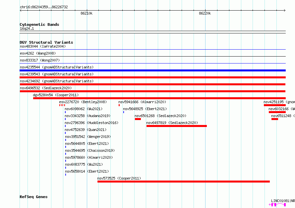Click the blue tick under nsv6083775
295x208 pixels.
[66, 168]
